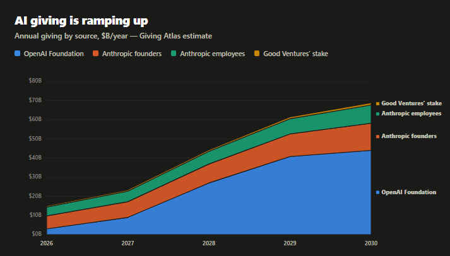450x256 pixels.
Task: Click the Anthropic founders orange legend swatch
Action: (x=96, y=54)
